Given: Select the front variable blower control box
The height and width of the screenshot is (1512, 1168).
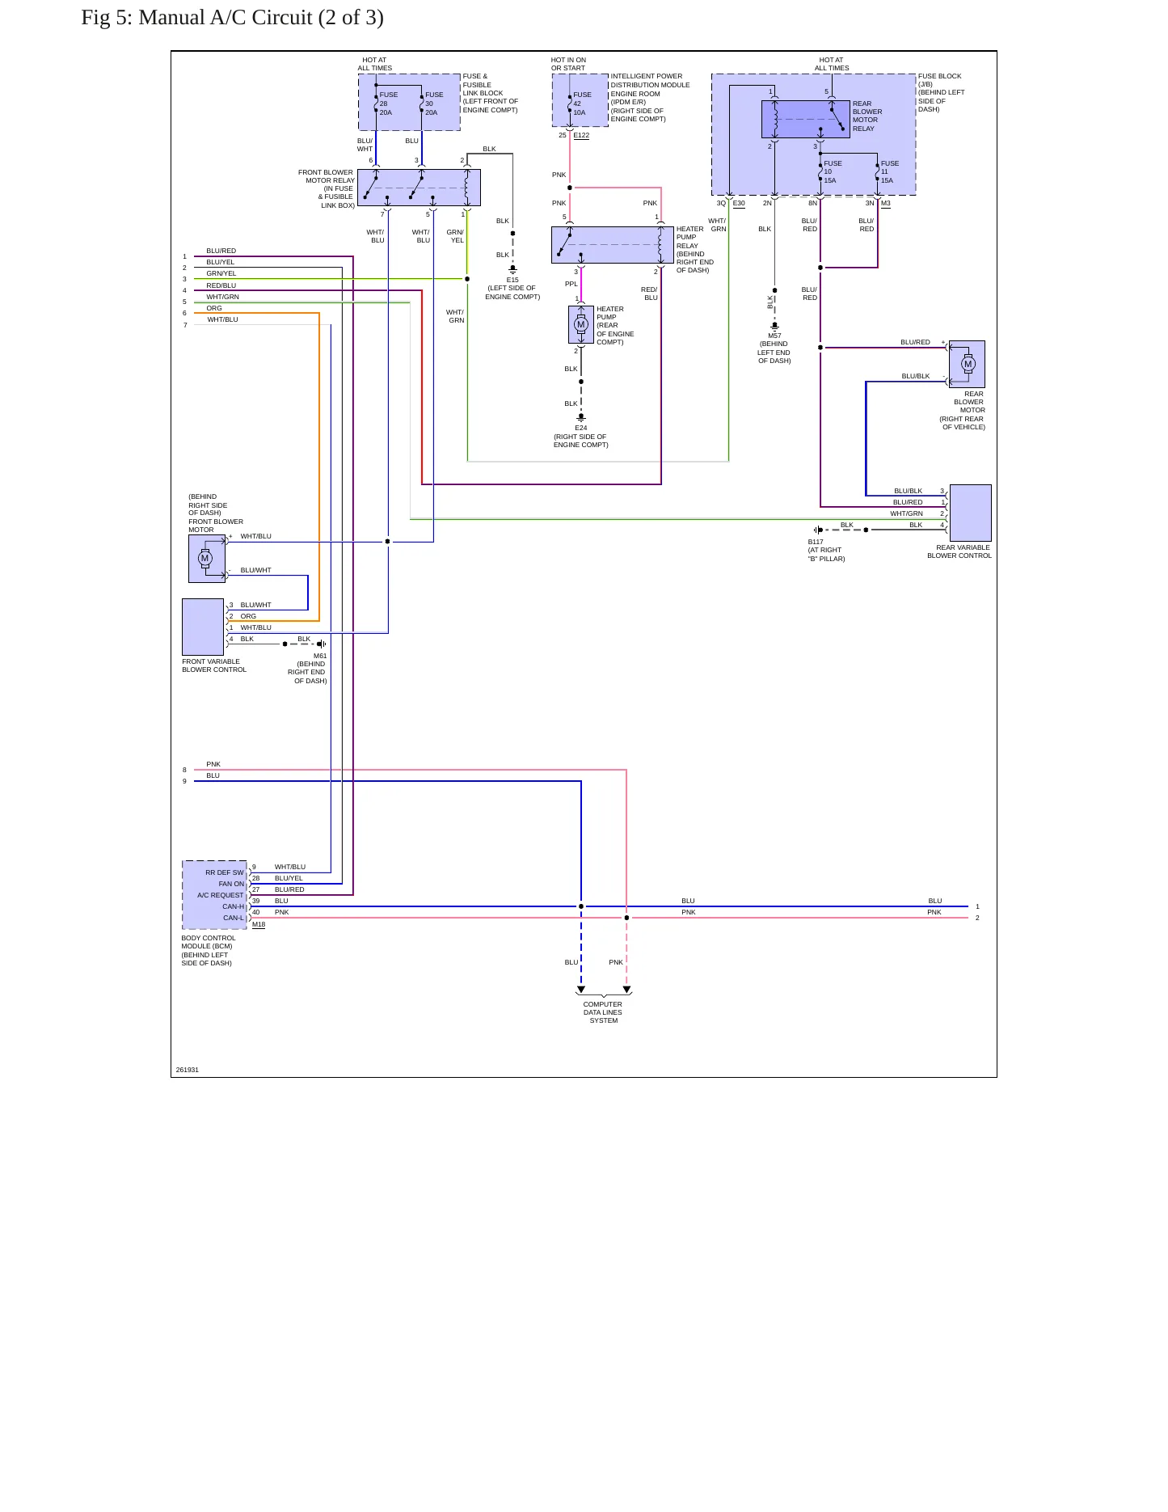Looking at the screenshot, I should click(203, 627).
